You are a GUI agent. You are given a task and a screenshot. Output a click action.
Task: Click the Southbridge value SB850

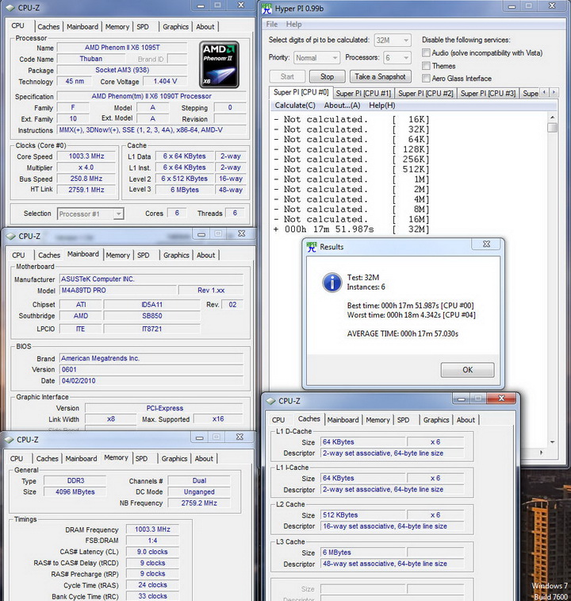click(x=151, y=316)
